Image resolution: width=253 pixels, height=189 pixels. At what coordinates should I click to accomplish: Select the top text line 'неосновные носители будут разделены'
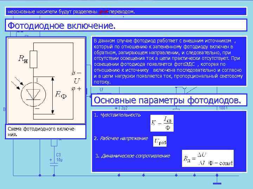(x=52, y=12)
